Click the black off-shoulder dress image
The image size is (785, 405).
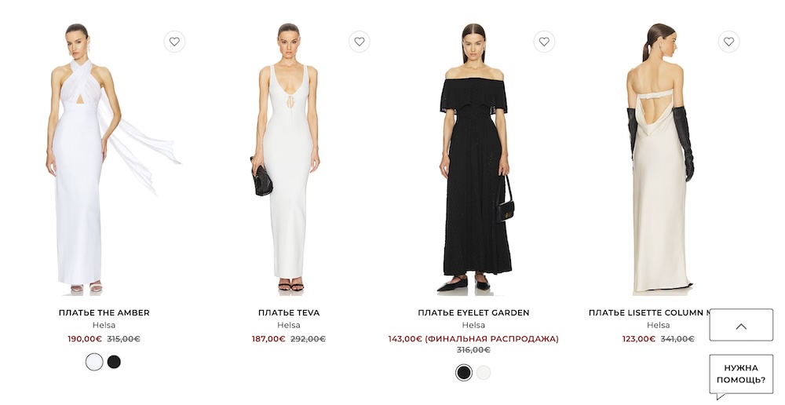point(473,158)
